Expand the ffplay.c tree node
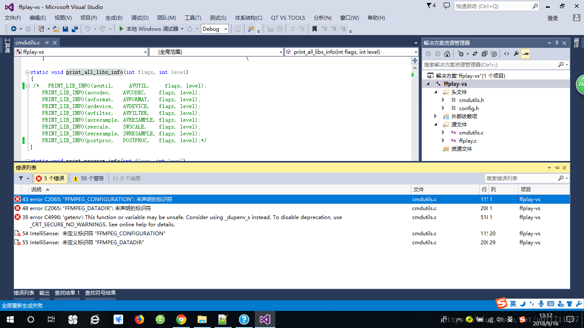Screen dimensions: 584x328 (443, 141)
